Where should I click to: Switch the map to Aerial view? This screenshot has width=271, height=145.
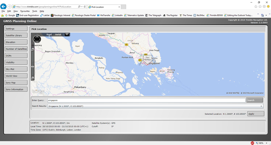click(58, 34)
